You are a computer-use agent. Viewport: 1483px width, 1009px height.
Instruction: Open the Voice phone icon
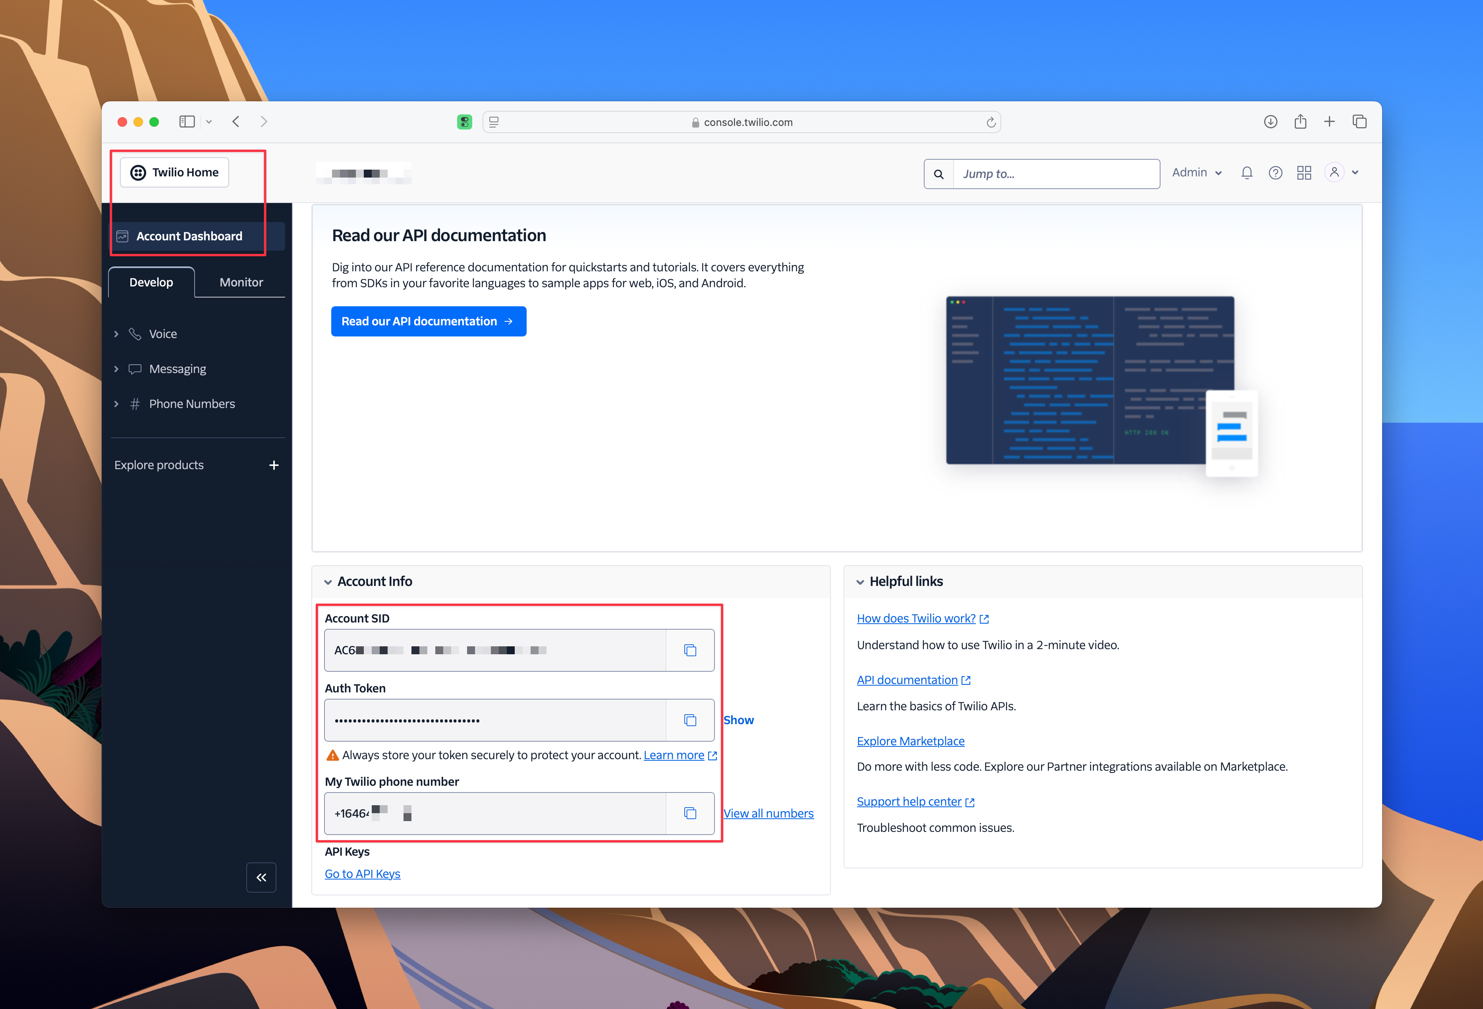pyautogui.click(x=135, y=334)
